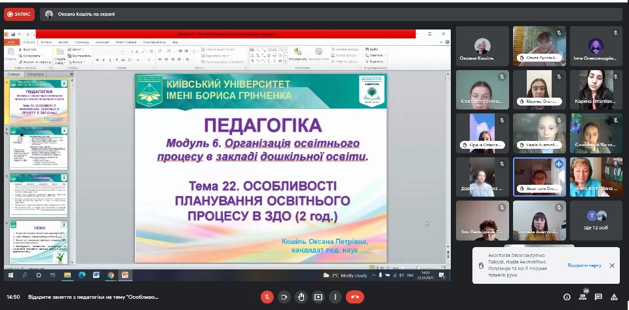Click the 'Відкрити чергу' link
This screenshot has width=629, height=310.
coord(584,265)
